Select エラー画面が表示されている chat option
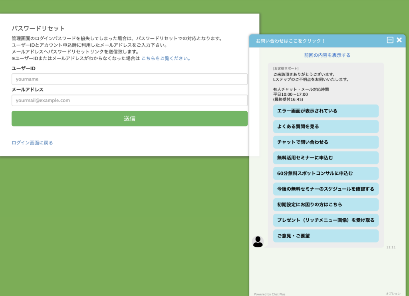 (326, 111)
